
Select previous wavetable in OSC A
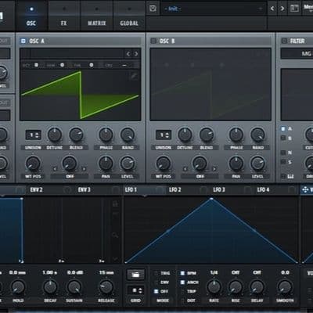click(128, 54)
